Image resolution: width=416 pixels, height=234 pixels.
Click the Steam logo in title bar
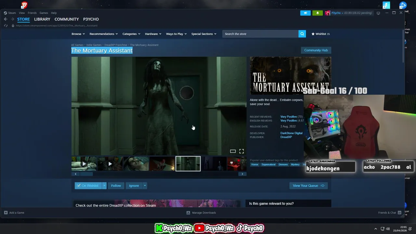click(x=6, y=13)
